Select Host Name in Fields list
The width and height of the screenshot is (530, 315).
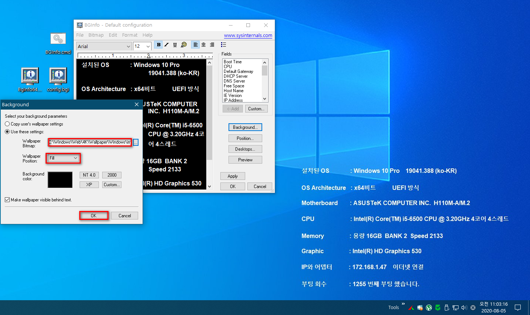click(x=234, y=91)
